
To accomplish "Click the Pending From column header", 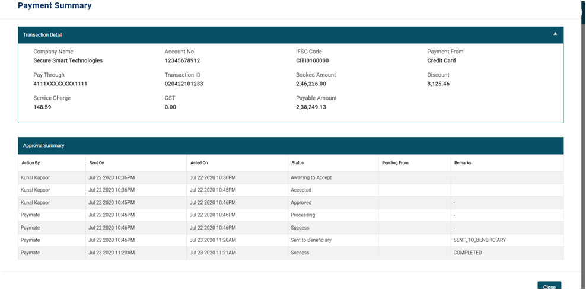I will click(396, 163).
